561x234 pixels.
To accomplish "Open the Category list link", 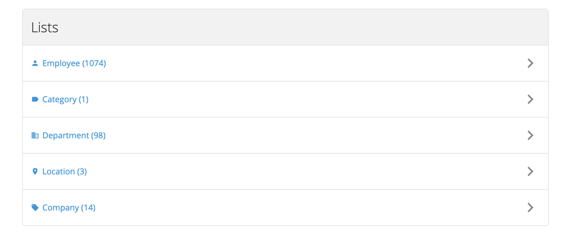I will tap(59, 99).
